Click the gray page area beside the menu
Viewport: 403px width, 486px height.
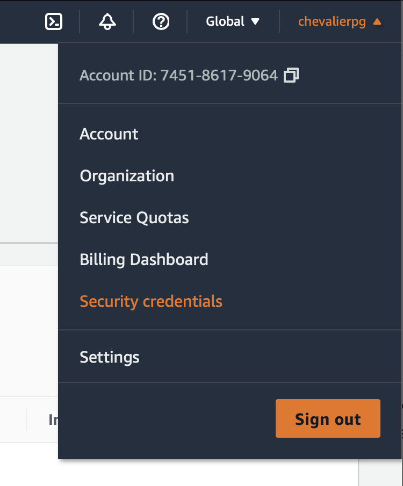[29, 143]
